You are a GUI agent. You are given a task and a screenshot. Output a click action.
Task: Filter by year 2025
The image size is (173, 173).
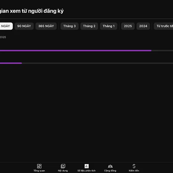click(128, 26)
